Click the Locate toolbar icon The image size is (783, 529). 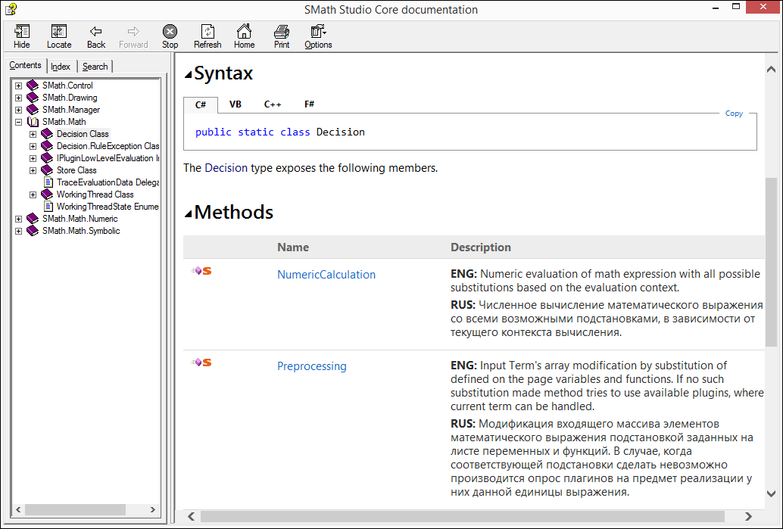point(59,32)
